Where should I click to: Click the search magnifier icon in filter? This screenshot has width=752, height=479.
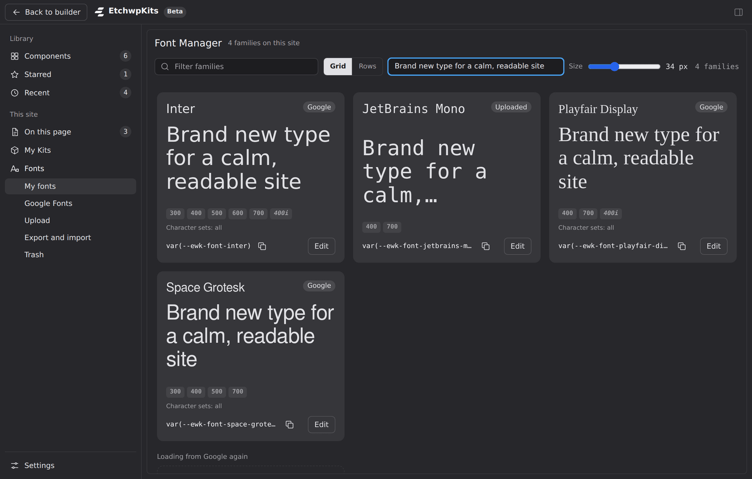click(165, 67)
